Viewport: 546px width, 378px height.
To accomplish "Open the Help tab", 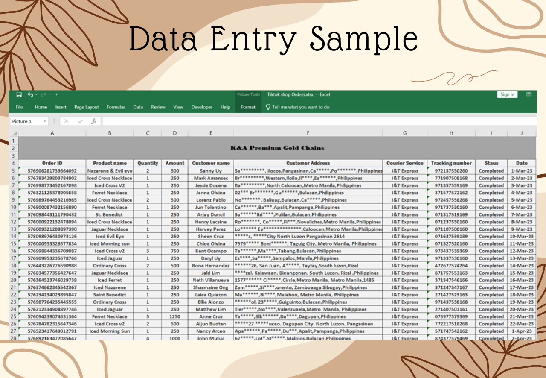I will [225, 107].
